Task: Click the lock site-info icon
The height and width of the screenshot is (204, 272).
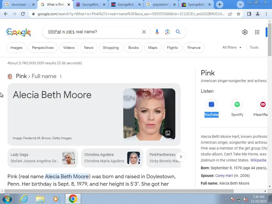Action: click(34, 14)
